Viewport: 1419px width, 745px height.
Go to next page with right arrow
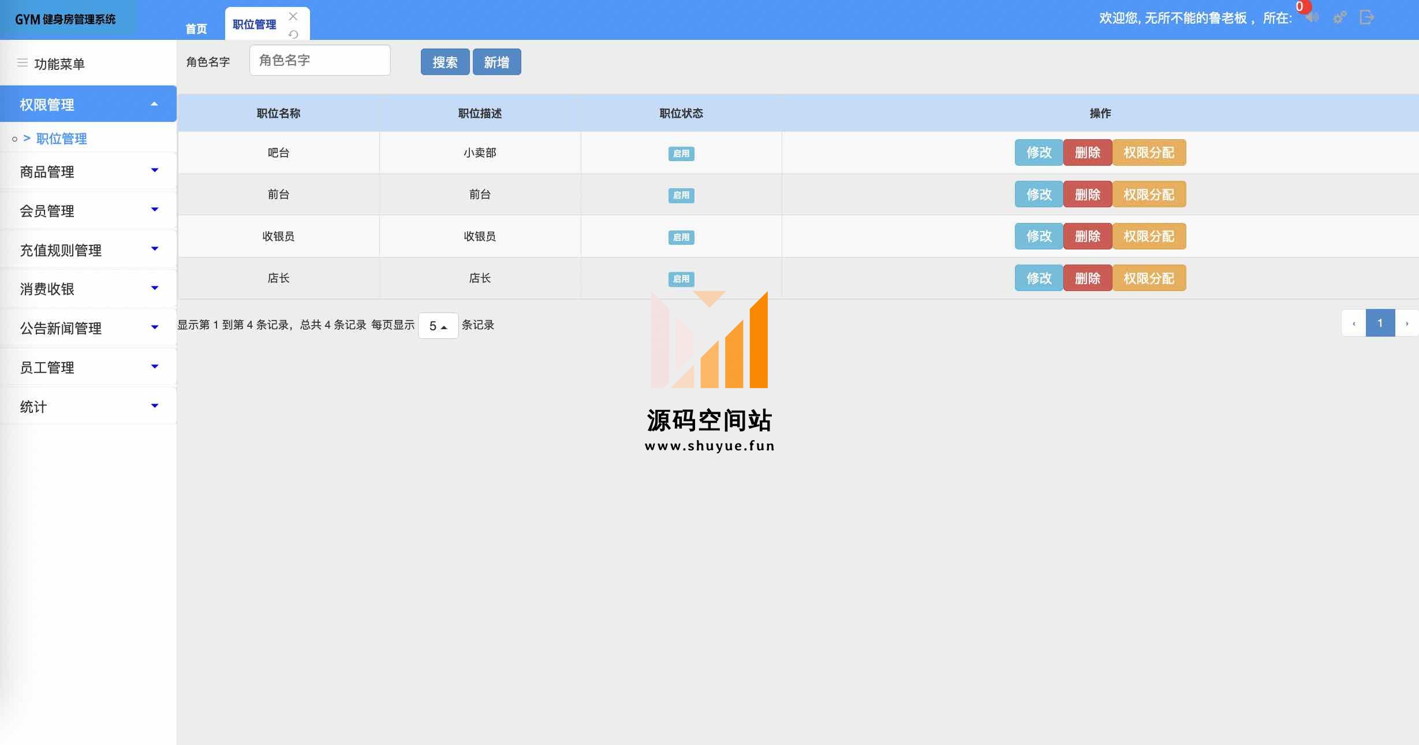tap(1407, 323)
